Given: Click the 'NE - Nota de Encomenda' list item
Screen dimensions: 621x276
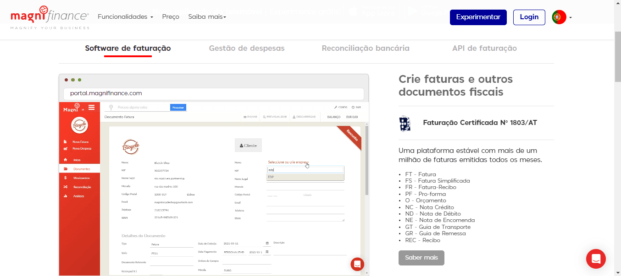Looking at the screenshot, I should click(x=439, y=220).
